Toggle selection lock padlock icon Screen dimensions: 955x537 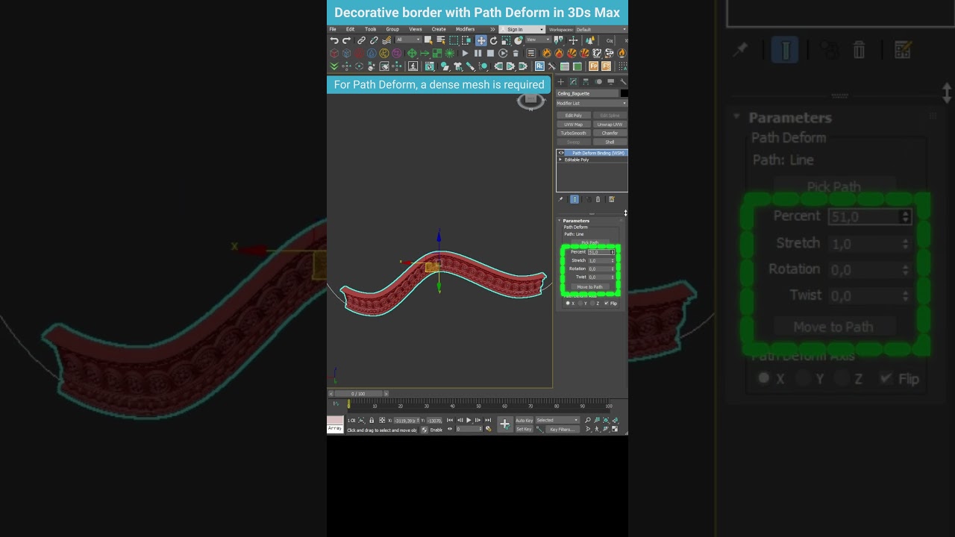coord(372,420)
